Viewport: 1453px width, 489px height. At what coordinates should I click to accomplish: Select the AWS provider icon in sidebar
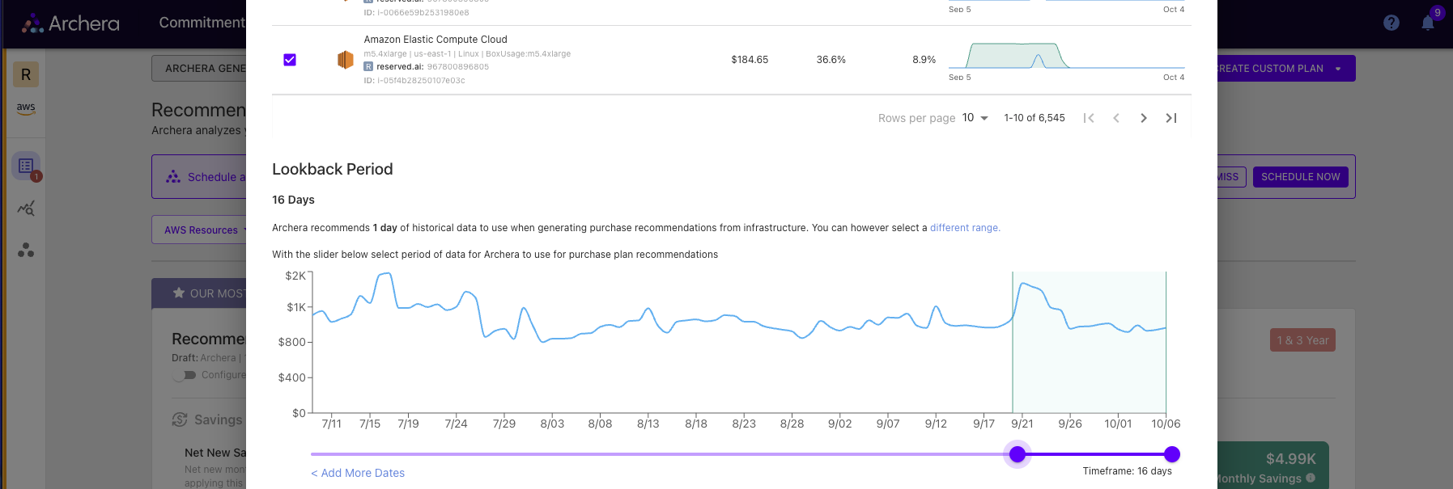click(26, 108)
